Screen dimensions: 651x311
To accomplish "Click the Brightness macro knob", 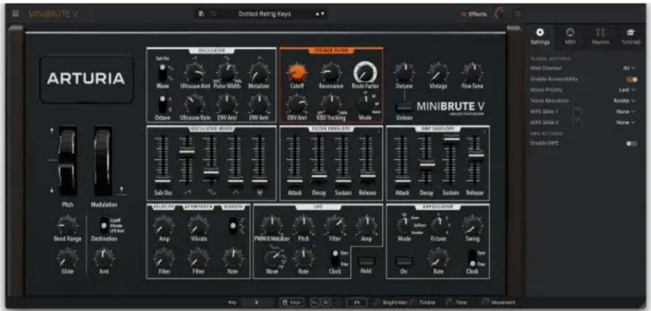I will (x=376, y=303).
